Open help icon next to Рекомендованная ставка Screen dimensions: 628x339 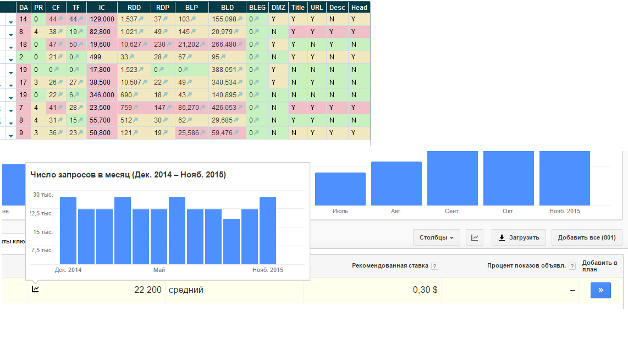(x=434, y=266)
